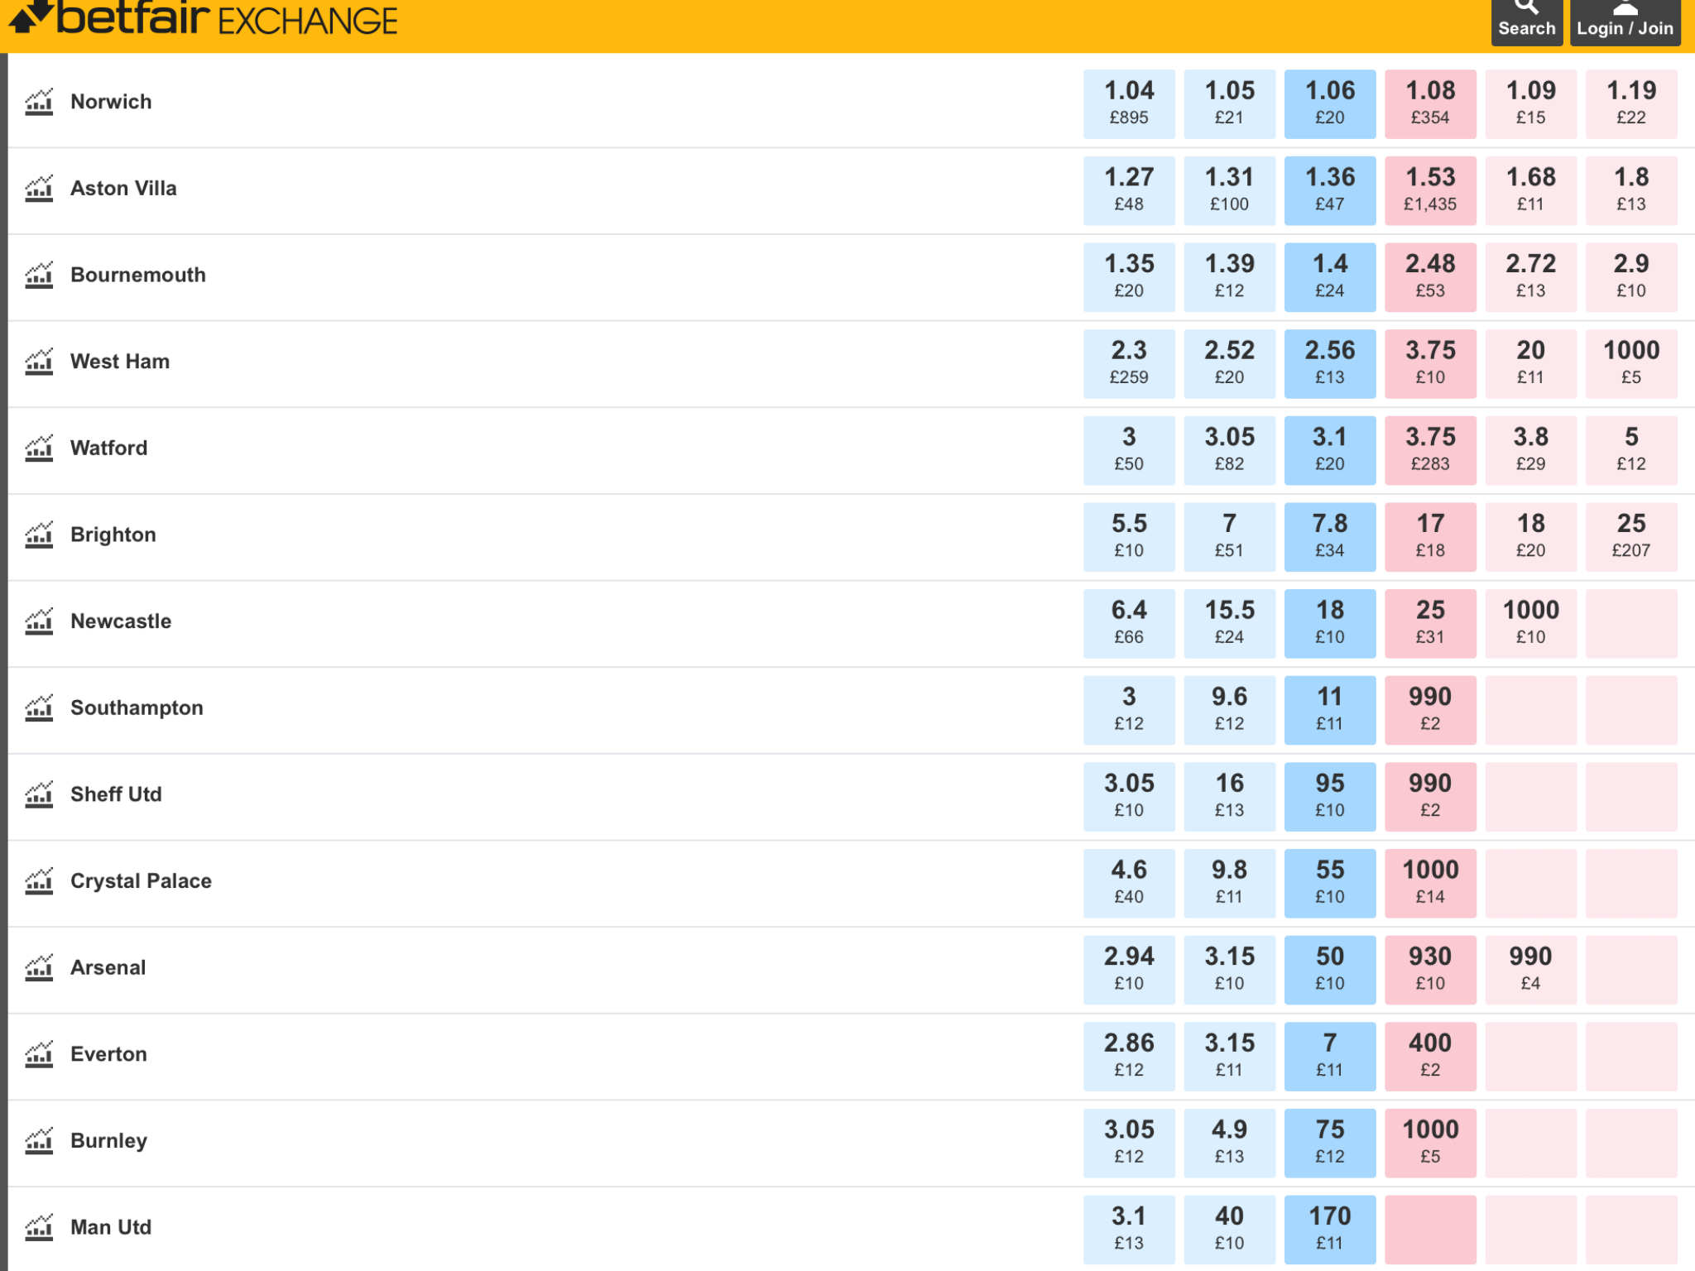The image size is (1695, 1271).
Task: Open the graph icon next to West Ham
Action: [39, 362]
